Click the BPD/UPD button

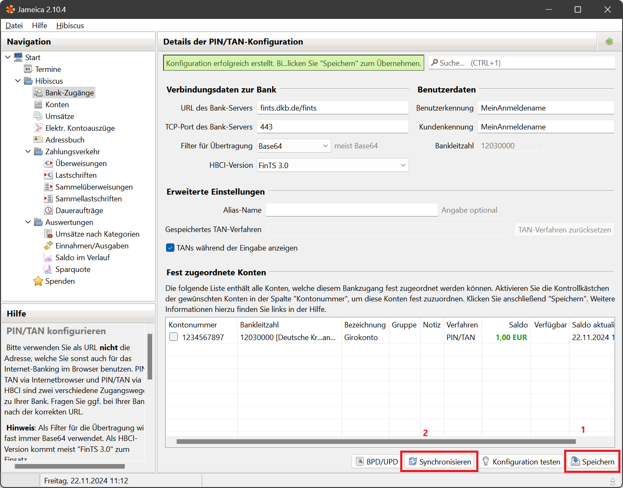coord(377,462)
